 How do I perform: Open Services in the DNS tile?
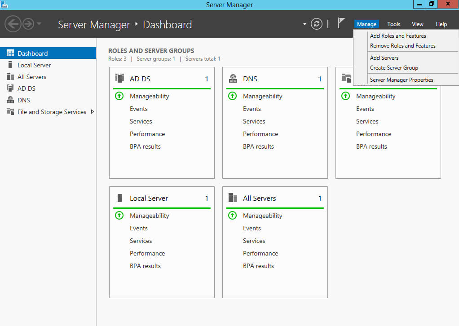[254, 121]
